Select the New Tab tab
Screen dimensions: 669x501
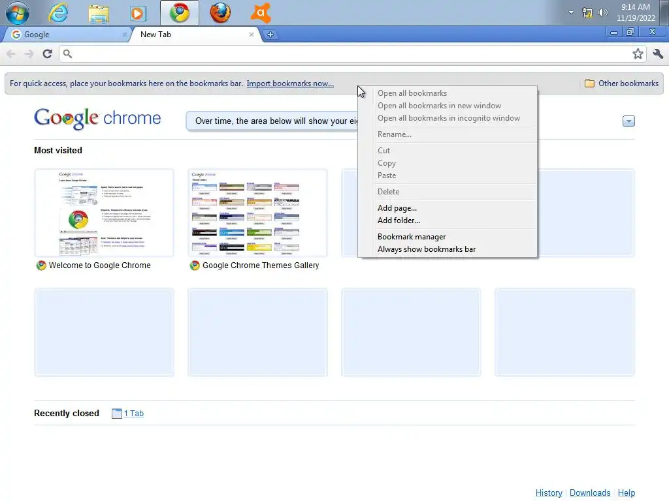[194, 35]
